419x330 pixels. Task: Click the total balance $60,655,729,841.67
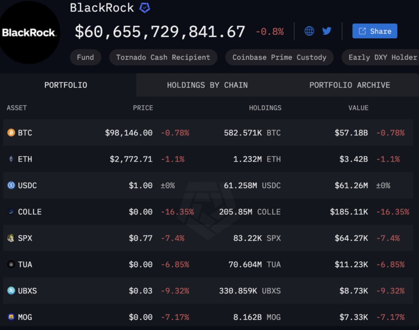pyautogui.click(x=160, y=31)
